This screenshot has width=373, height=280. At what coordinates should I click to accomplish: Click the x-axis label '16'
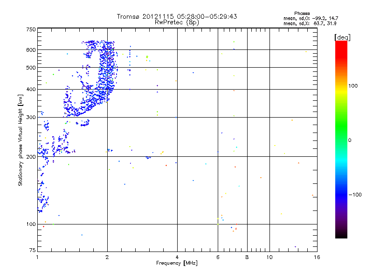(317, 257)
